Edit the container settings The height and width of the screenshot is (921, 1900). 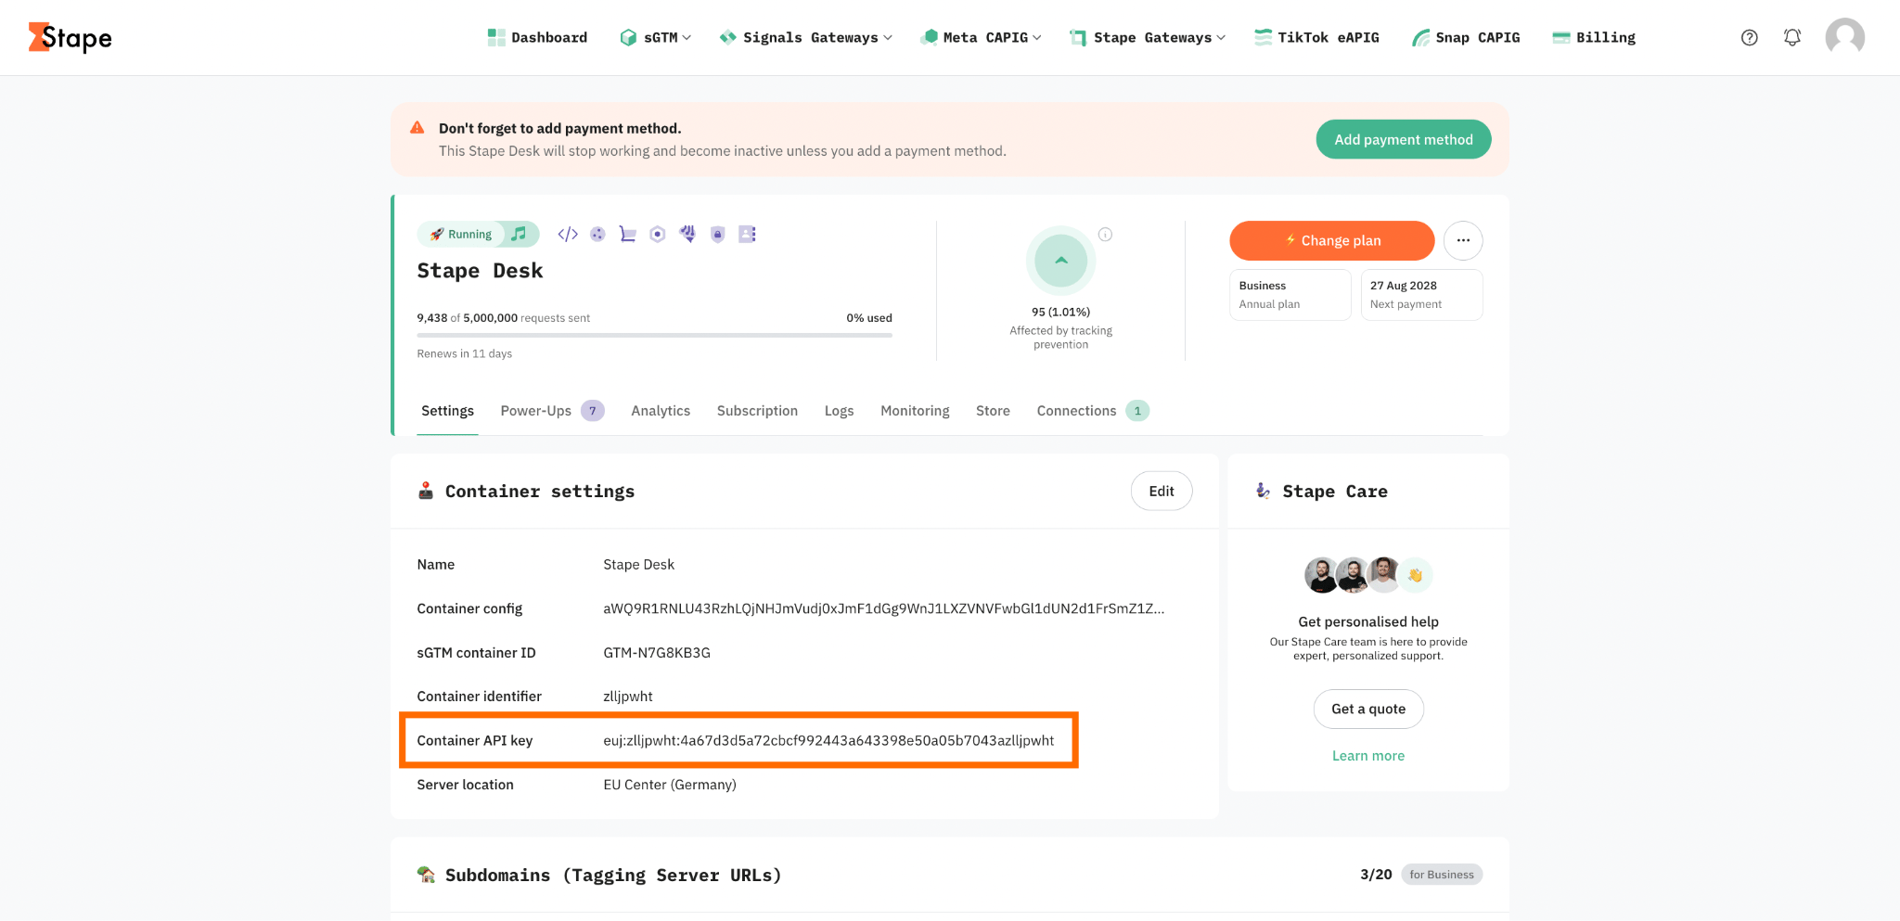pyautogui.click(x=1162, y=491)
